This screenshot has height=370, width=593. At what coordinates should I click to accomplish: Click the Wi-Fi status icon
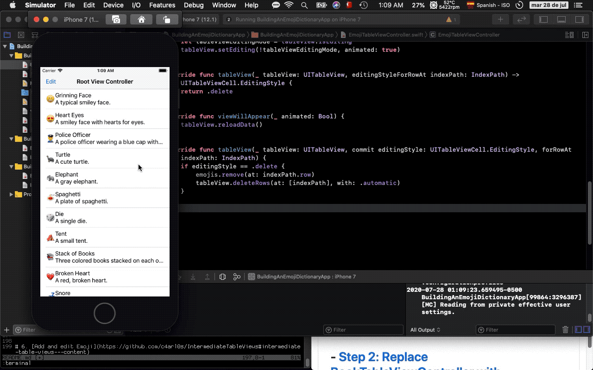click(289, 5)
